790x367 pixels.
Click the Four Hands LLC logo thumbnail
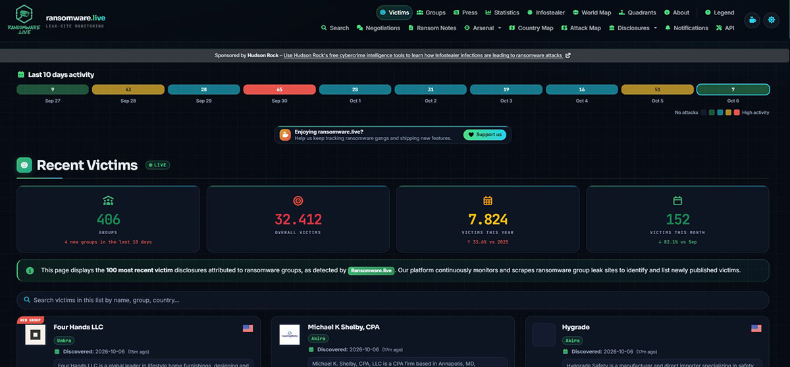click(36, 334)
